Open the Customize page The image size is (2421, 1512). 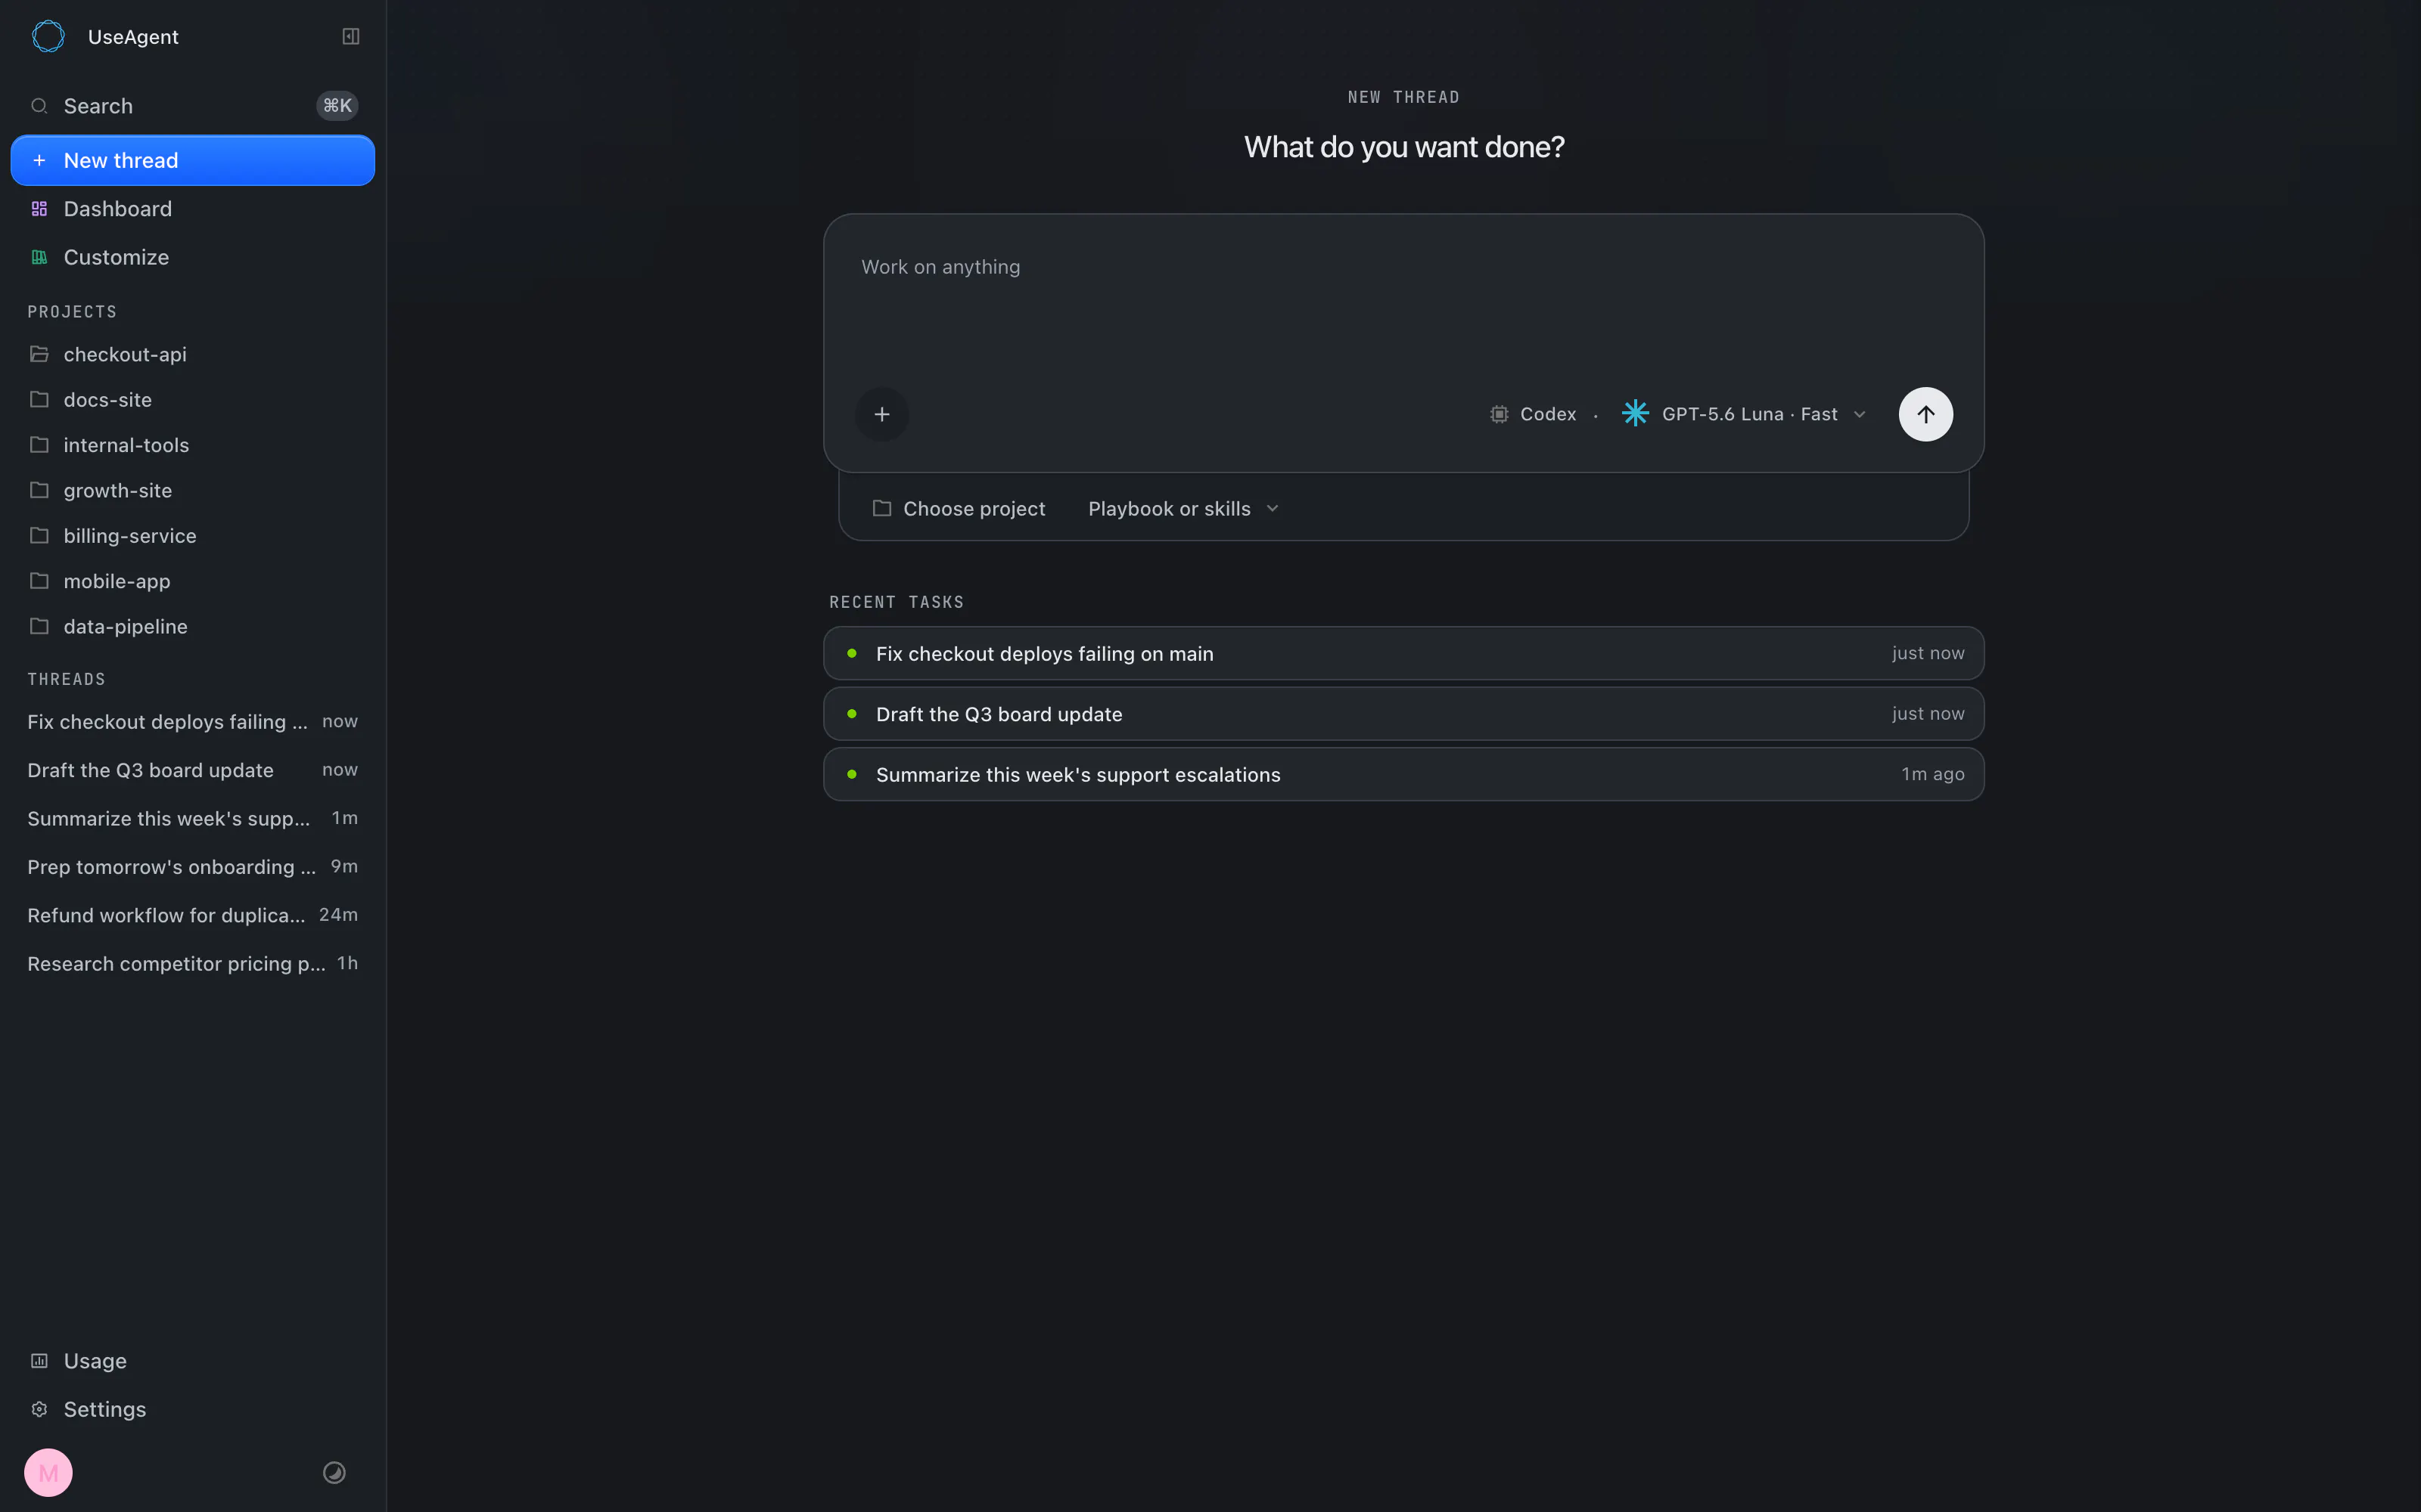(192, 257)
